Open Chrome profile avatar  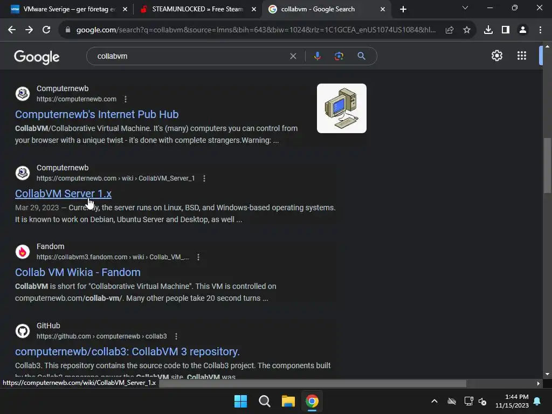tap(523, 30)
